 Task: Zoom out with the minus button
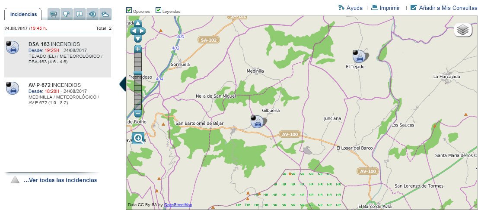point(138,114)
